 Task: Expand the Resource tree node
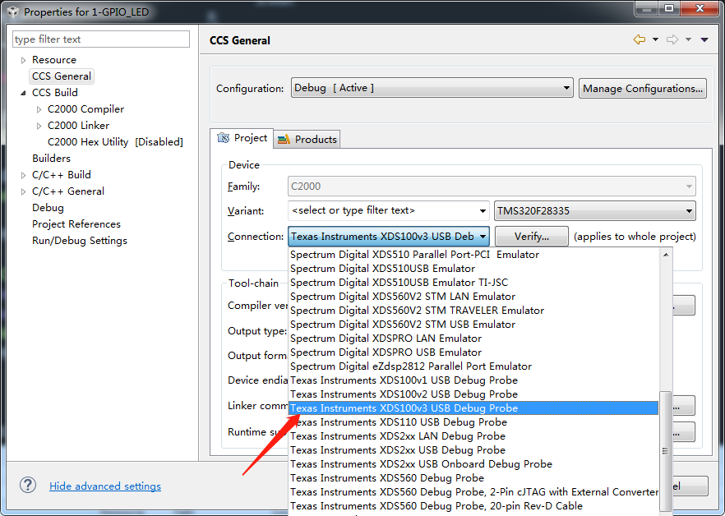[23, 60]
